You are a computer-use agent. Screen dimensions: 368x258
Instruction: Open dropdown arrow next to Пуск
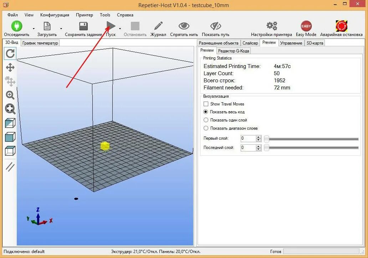tap(120, 29)
